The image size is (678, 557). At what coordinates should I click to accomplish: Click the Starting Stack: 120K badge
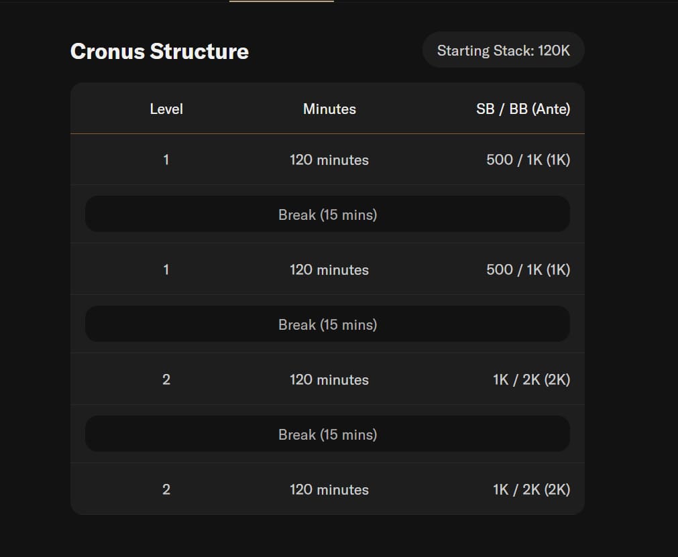(x=503, y=50)
